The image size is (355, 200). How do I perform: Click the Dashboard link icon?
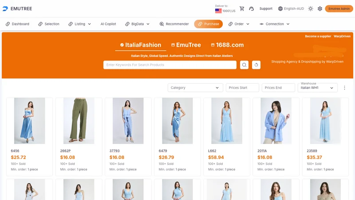[x=8, y=24]
